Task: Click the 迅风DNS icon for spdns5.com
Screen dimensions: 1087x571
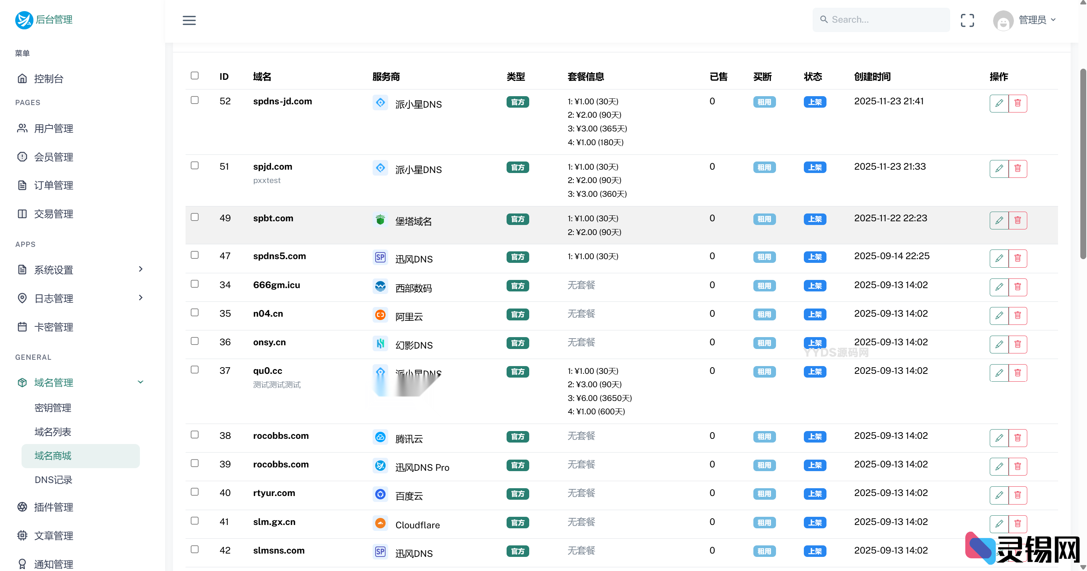Action: coord(380,257)
